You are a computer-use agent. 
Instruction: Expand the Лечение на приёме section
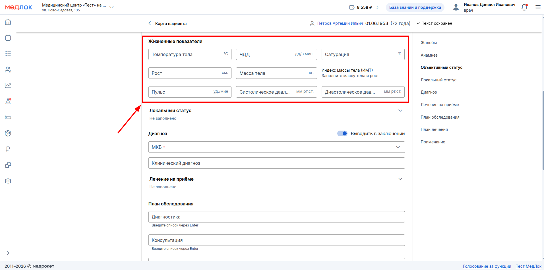(x=400, y=179)
